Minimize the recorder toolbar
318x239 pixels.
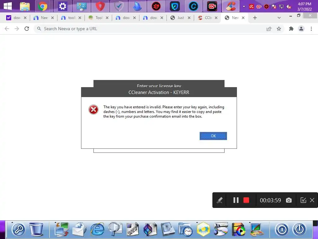click(303, 200)
